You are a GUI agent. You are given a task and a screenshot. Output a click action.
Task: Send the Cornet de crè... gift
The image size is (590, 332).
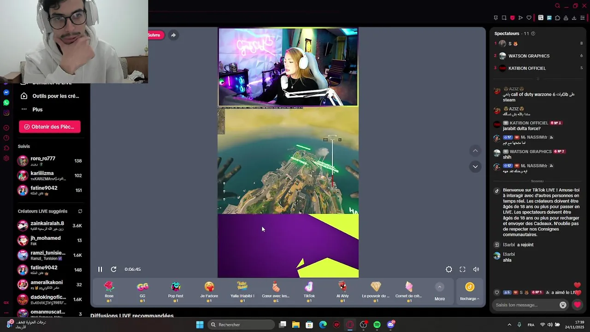click(x=409, y=292)
